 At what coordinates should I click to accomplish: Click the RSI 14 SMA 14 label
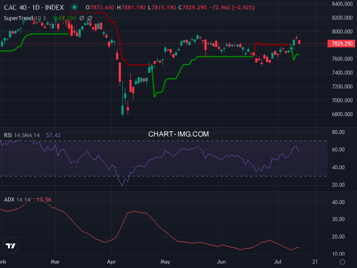pos(22,135)
